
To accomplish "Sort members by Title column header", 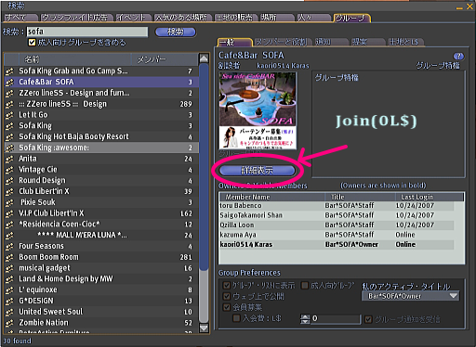I will pos(360,197).
